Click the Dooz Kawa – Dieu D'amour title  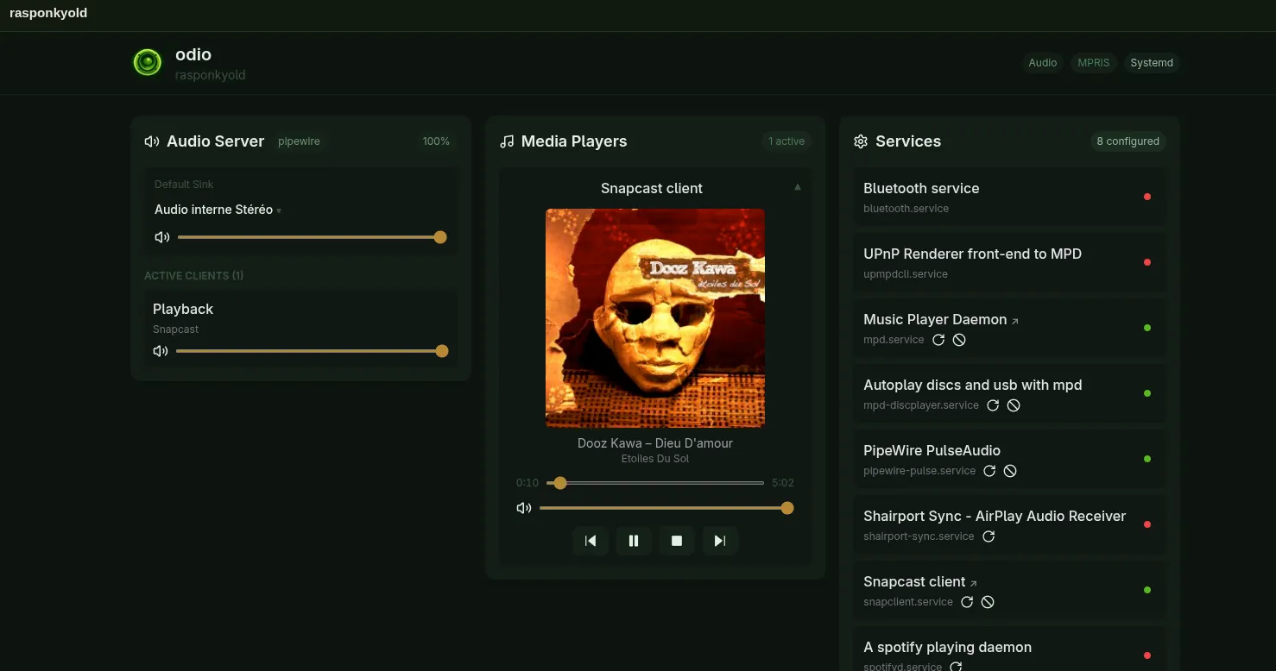pos(655,443)
